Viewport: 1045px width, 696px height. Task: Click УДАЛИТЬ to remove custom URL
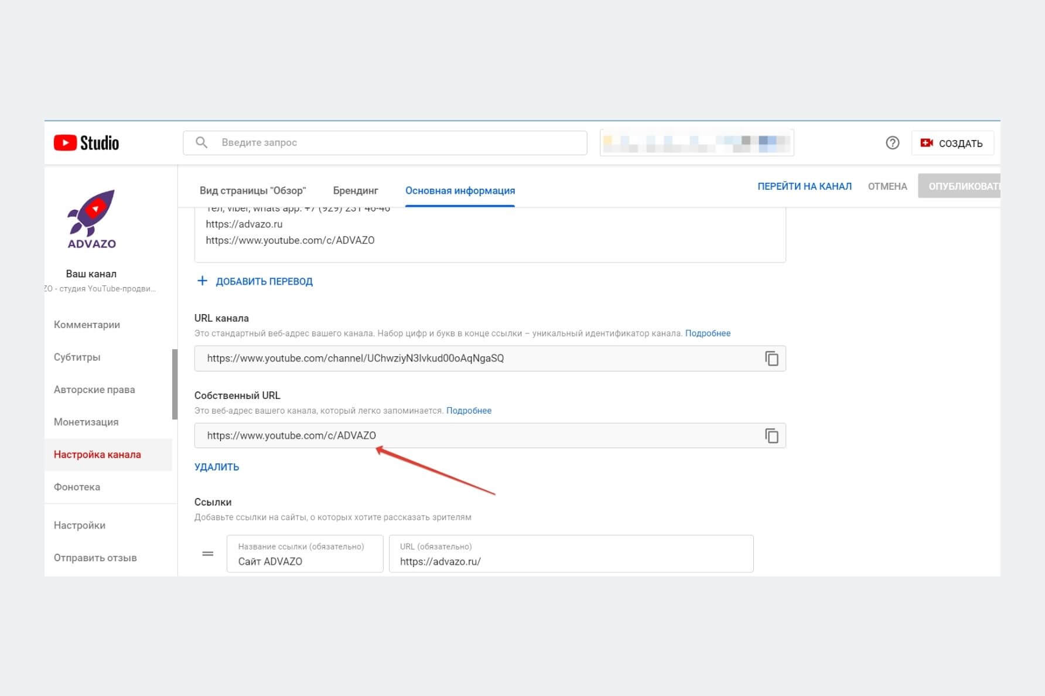pos(217,467)
